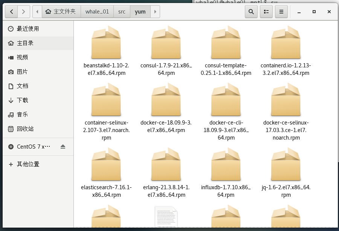Select the text document file thumbnail
The image size is (339, 231).
point(166,217)
